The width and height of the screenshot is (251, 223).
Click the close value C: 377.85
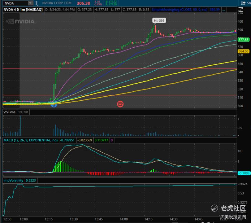click(x=129, y=10)
